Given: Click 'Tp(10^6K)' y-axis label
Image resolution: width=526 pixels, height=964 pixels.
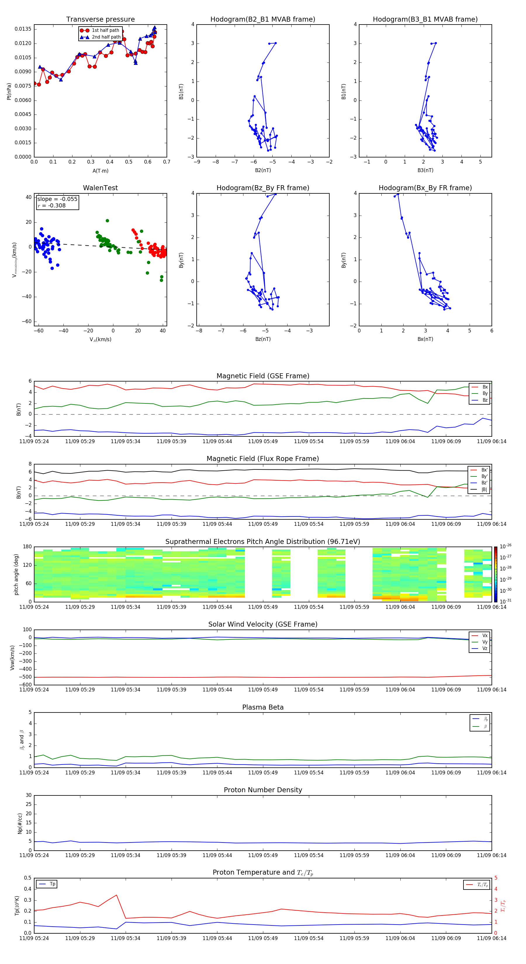Looking at the screenshot, I should pyautogui.click(x=17, y=906).
